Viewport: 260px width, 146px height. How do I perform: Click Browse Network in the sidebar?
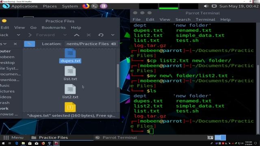click(9, 114)
